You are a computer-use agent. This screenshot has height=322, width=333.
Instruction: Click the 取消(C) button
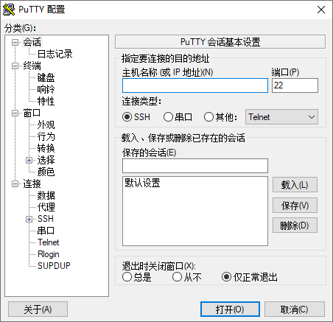pos(295,309)
